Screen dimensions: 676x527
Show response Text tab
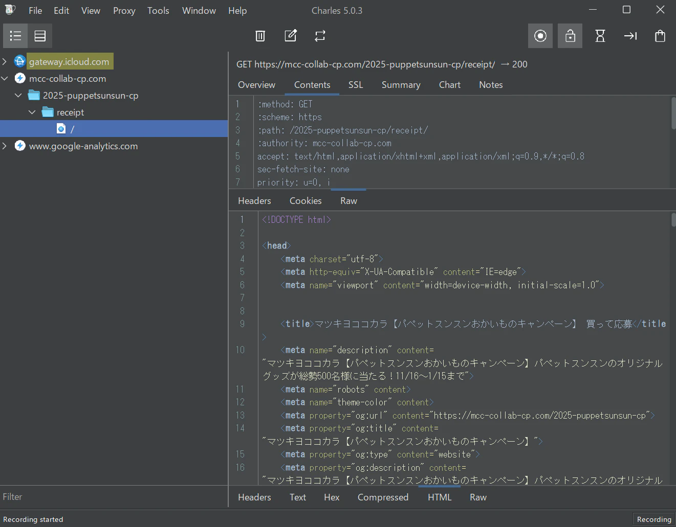click(297, 497)
